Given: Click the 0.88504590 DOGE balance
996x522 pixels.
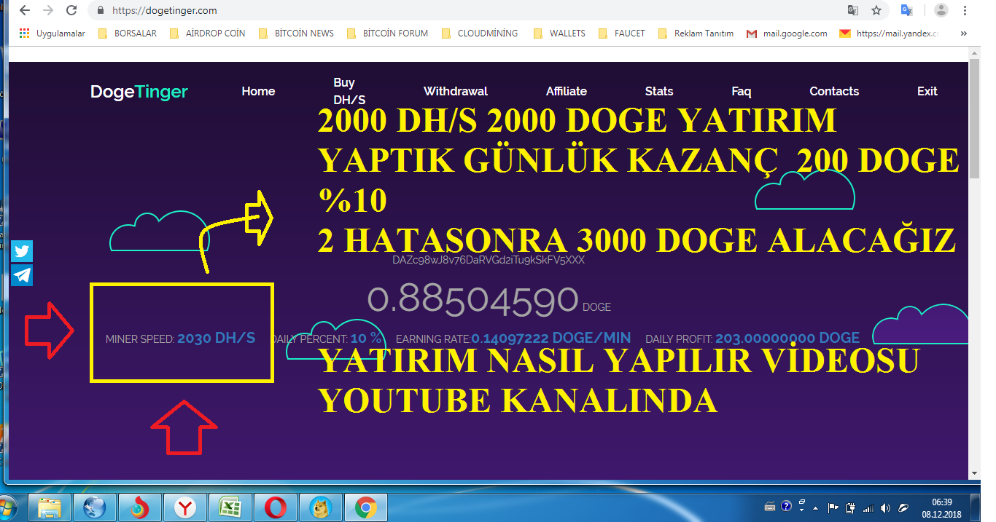Looking at the screenshot, I should pyautogui.click(x=489, y=299).
